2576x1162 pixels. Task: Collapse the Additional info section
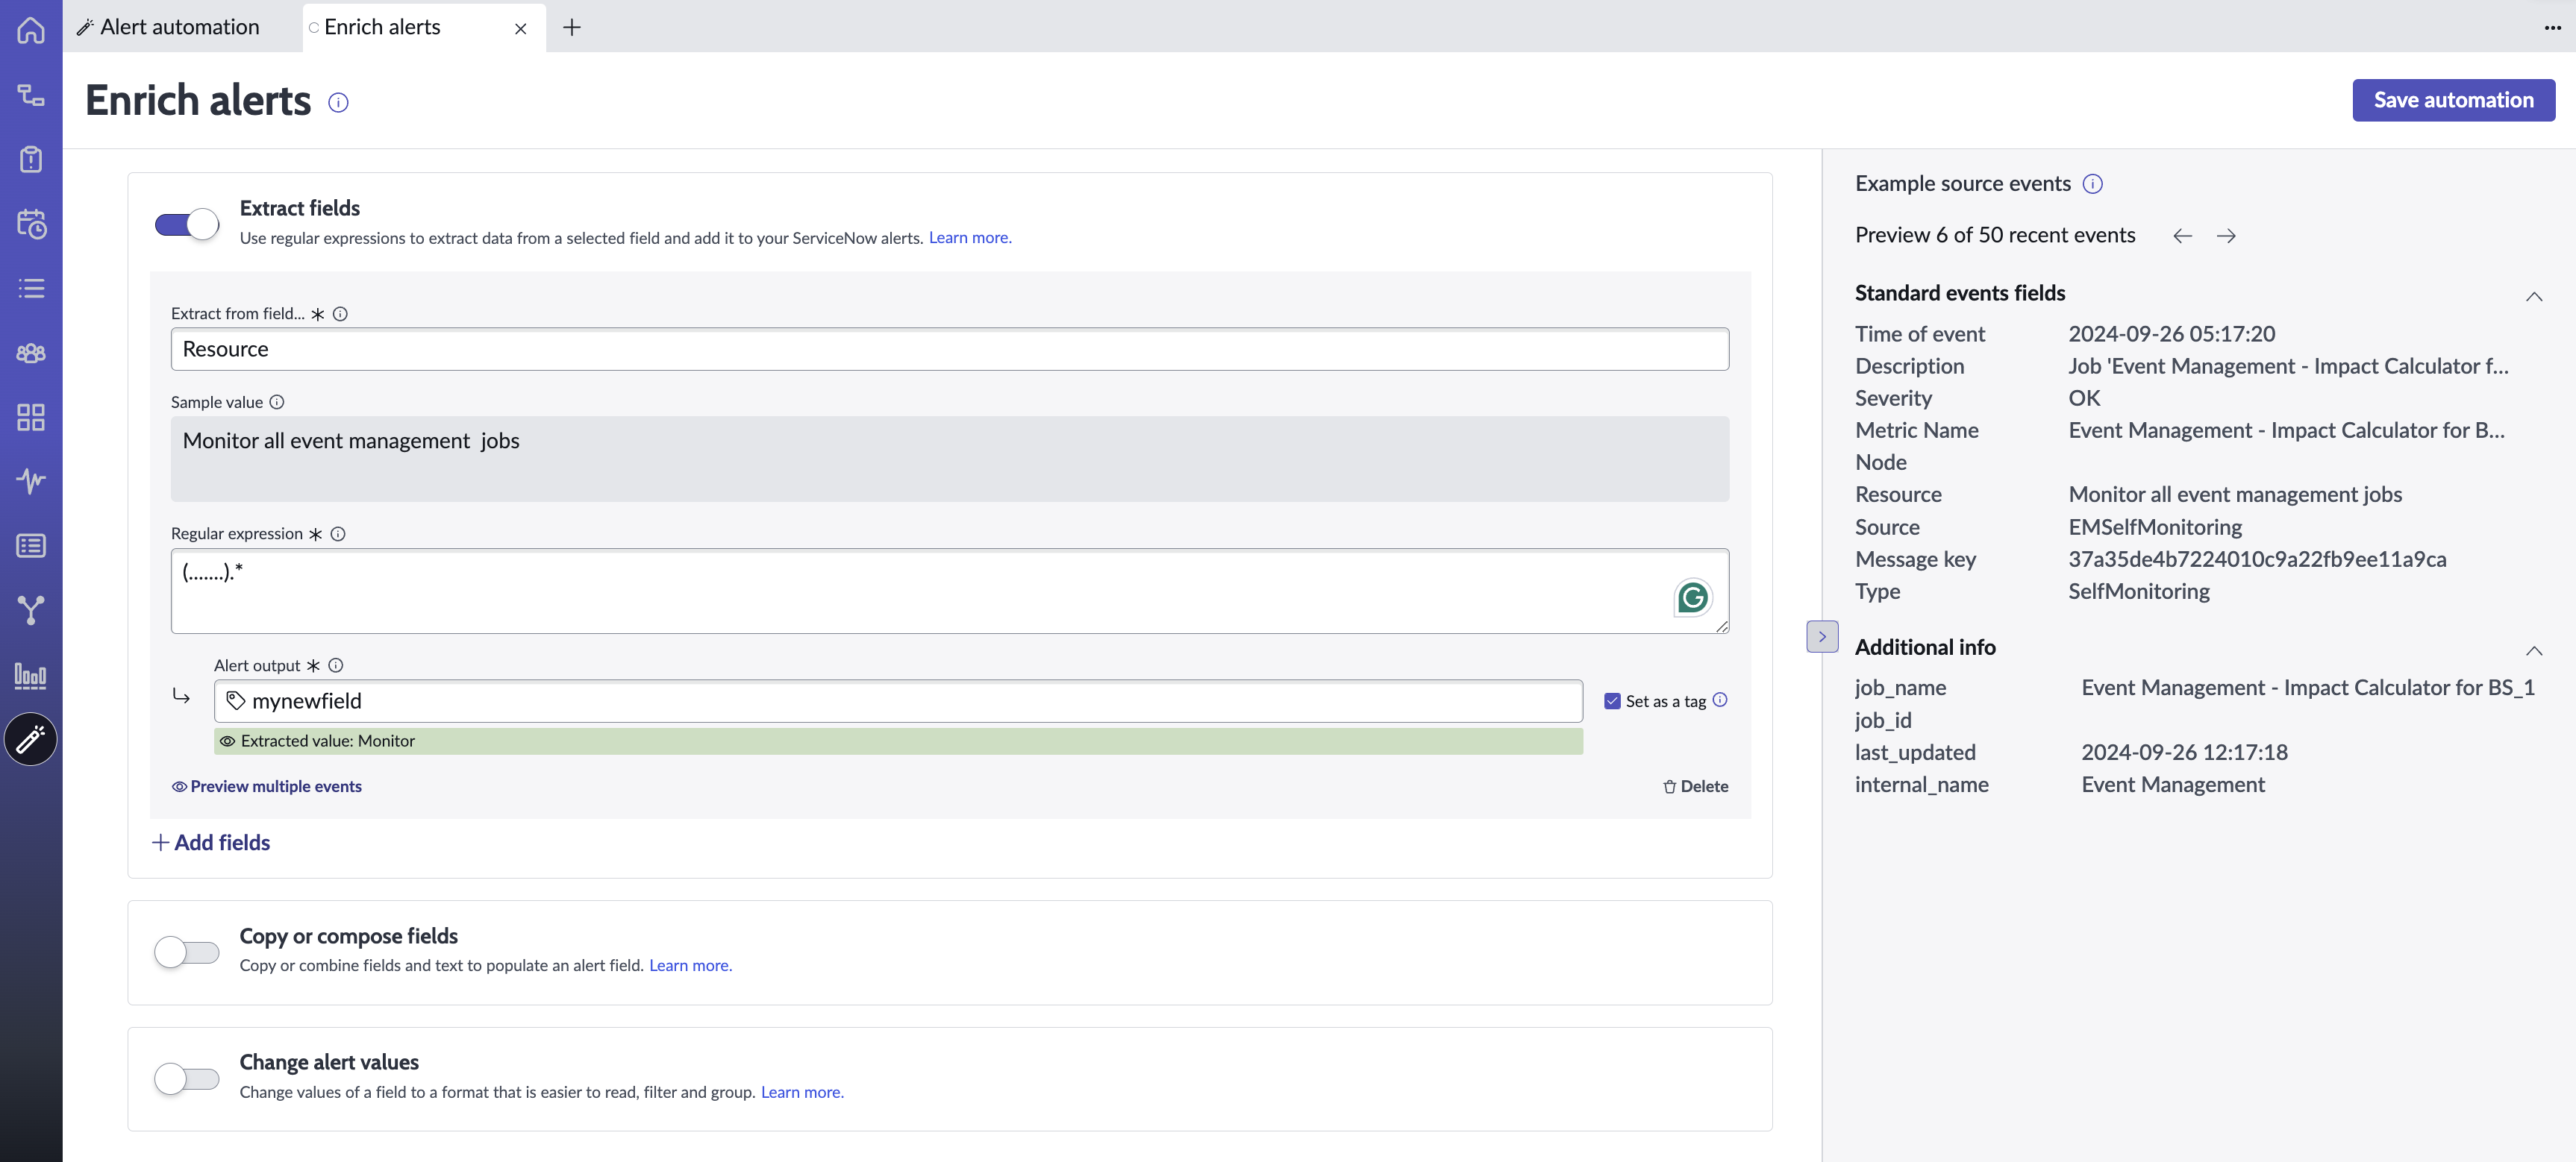[2533, 651]
